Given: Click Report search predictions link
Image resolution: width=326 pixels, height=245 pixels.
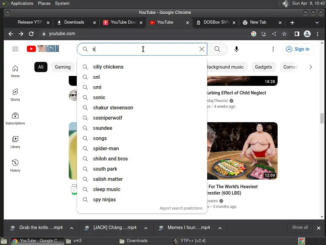Looking at the screenshot, I should tap(181, 208).
